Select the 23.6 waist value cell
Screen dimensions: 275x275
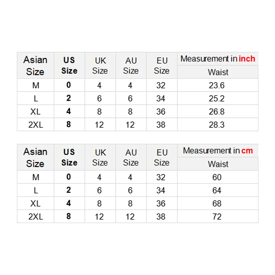(217, 86)
